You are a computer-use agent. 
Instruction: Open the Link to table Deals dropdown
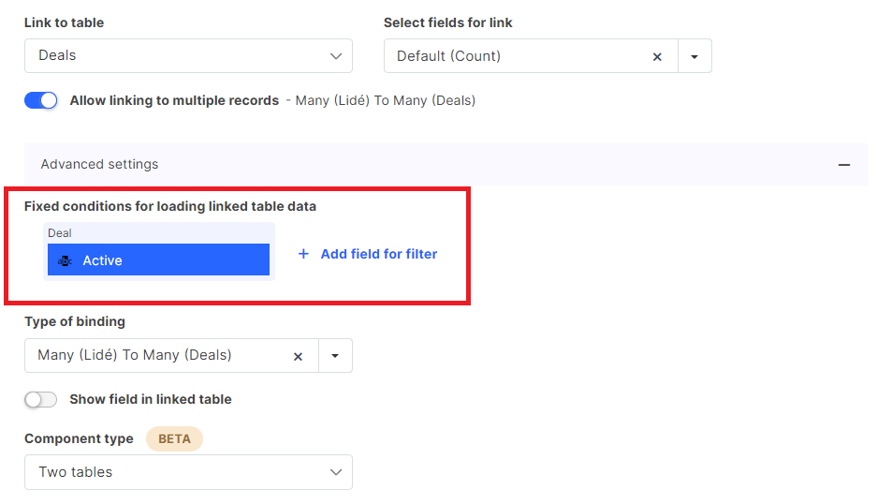pos(188,55)
